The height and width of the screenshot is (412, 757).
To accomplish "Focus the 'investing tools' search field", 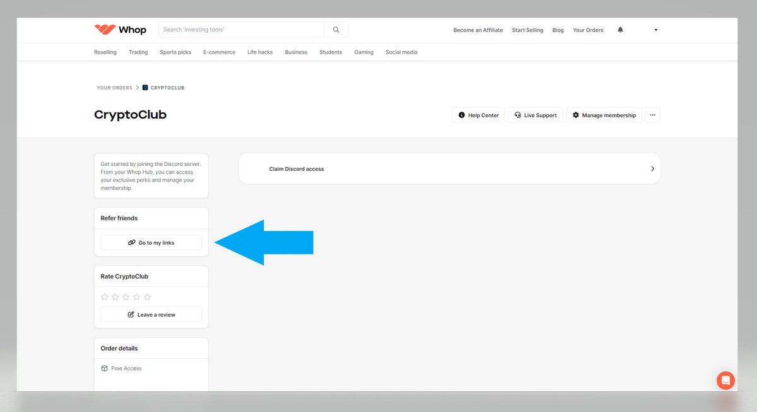I will [x=242, y=30].
